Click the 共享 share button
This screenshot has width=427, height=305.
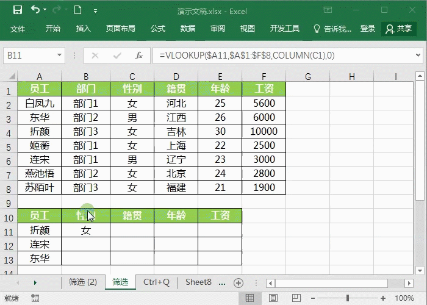(x=399, y=29)
